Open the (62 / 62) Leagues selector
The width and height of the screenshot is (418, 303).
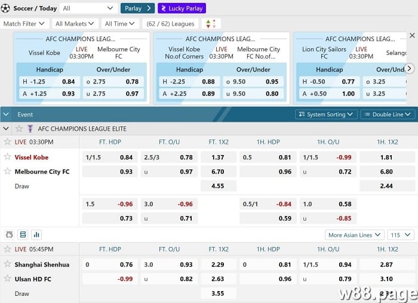170,24
